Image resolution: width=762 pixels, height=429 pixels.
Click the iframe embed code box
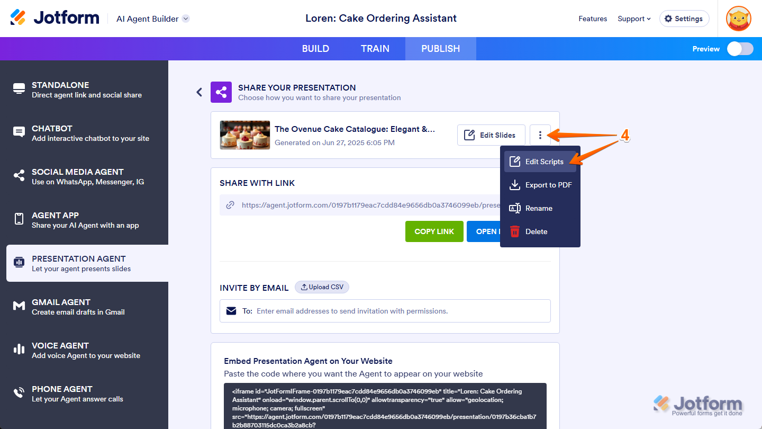[385, 406]
